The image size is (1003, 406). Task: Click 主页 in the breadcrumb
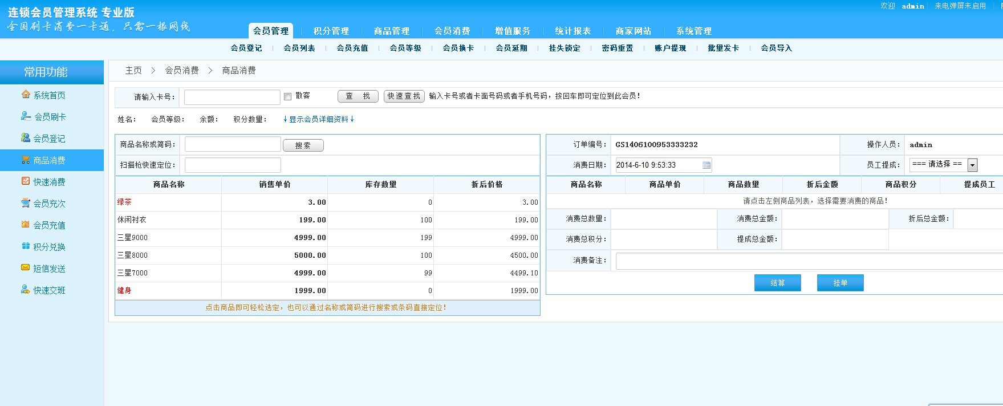click(133, 70)
